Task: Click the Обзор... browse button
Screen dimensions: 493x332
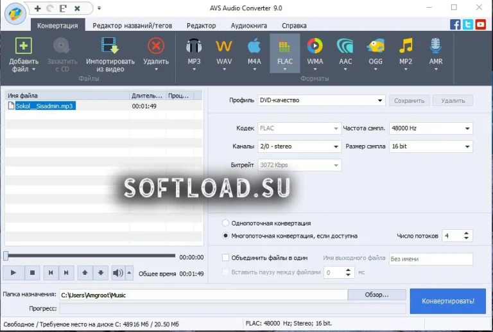Action: point(377,295)
